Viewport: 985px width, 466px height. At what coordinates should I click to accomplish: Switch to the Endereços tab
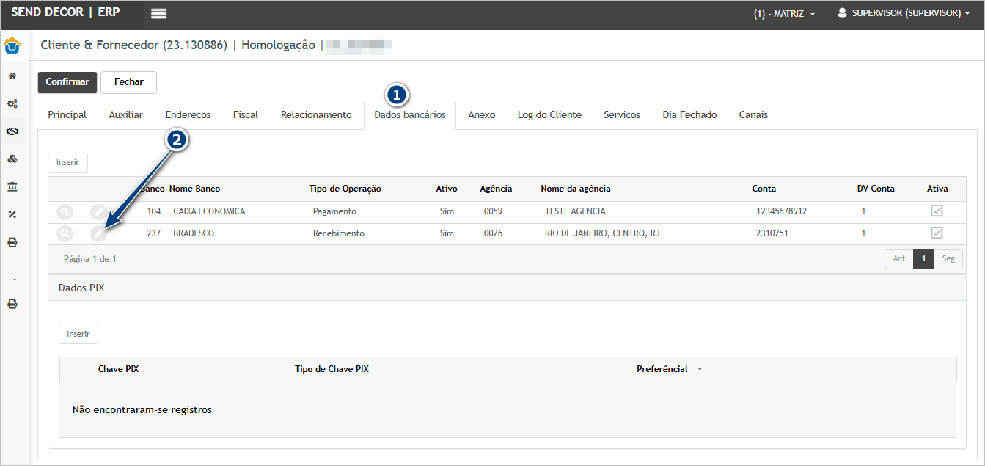click(x=188, y=115)
